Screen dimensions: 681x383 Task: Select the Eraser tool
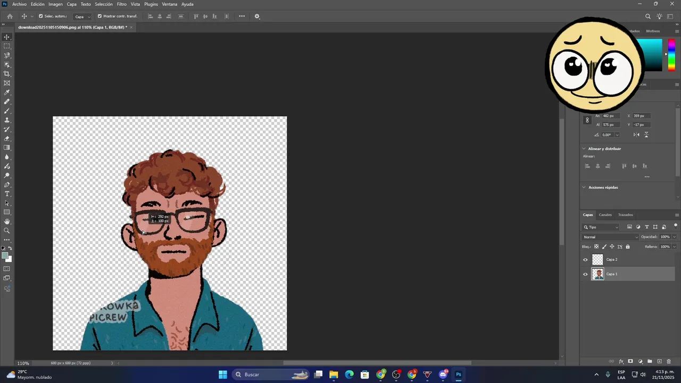tap(7, 138)
